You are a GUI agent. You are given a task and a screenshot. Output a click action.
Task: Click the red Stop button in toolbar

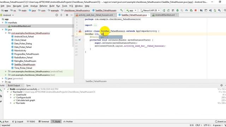[x=196, y=10]
